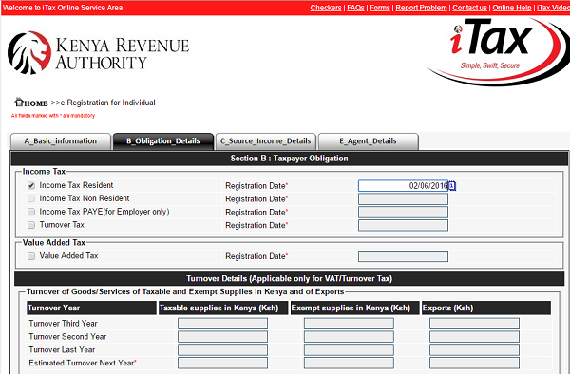Viewport: 570px width, 374px height.
Task: Click the Estimated Turnover Next Year taxable supplies field
Action: pos(222,363)
